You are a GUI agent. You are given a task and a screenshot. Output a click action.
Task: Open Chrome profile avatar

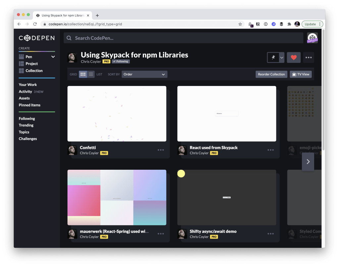(297, 24)
